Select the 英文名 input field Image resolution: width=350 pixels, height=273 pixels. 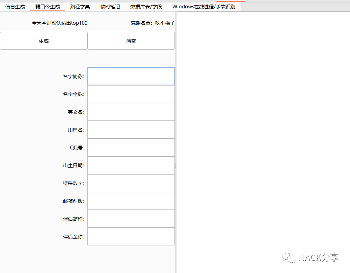pyautogui.click(x=131, y=112)
